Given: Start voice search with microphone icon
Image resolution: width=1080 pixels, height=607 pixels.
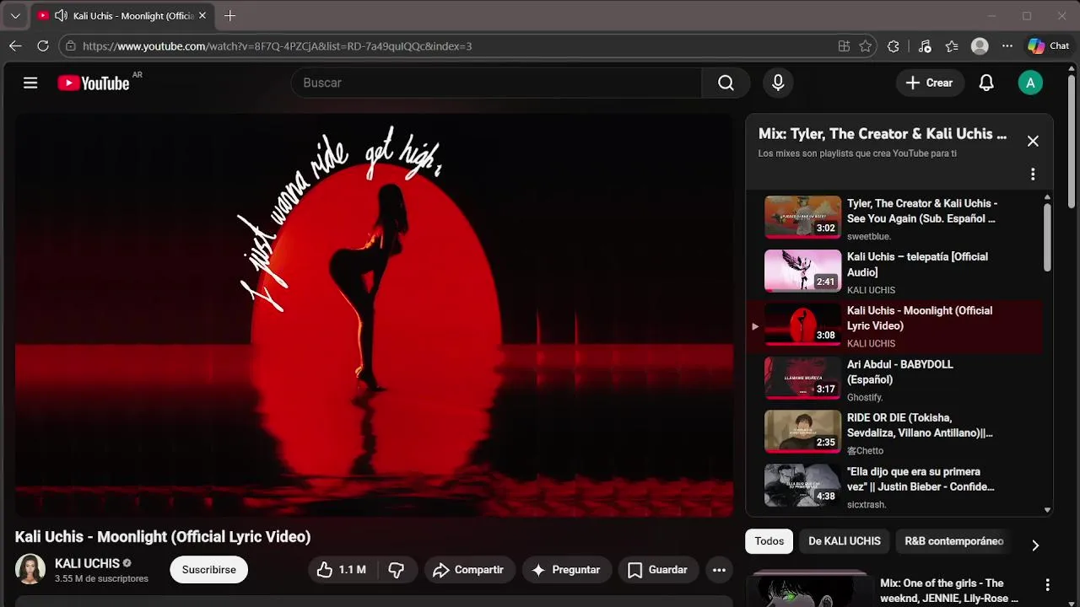Looking at the screenshot, I should 778,83.
